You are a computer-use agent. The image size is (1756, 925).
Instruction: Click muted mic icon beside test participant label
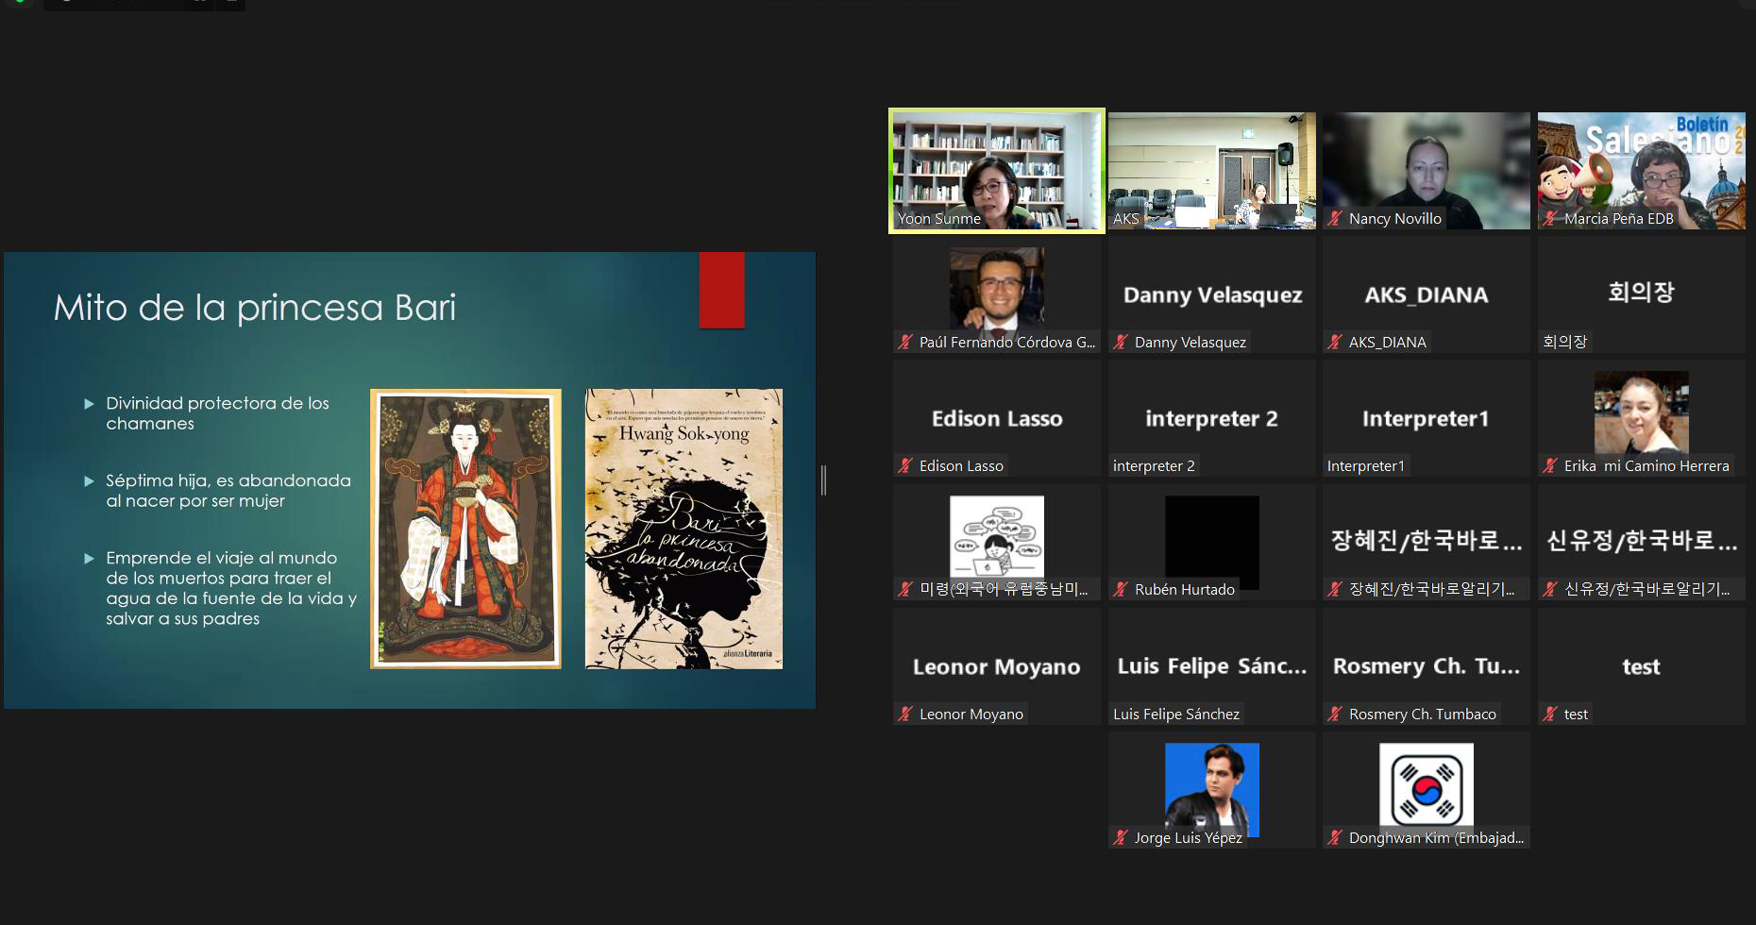pyautogui.click(x=1550, y=715)
